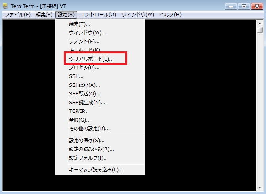Click the scrollbar down arrow
266x194 pixels.
pos(260,187)
